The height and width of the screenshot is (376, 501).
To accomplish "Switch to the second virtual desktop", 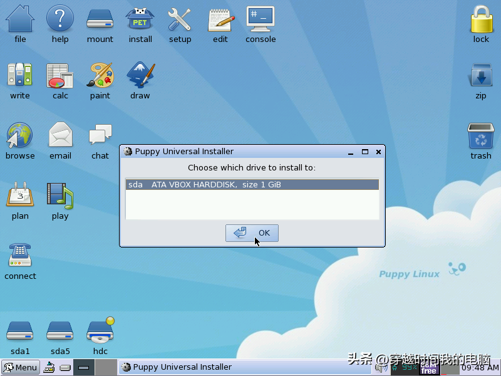I will point(106,367).
